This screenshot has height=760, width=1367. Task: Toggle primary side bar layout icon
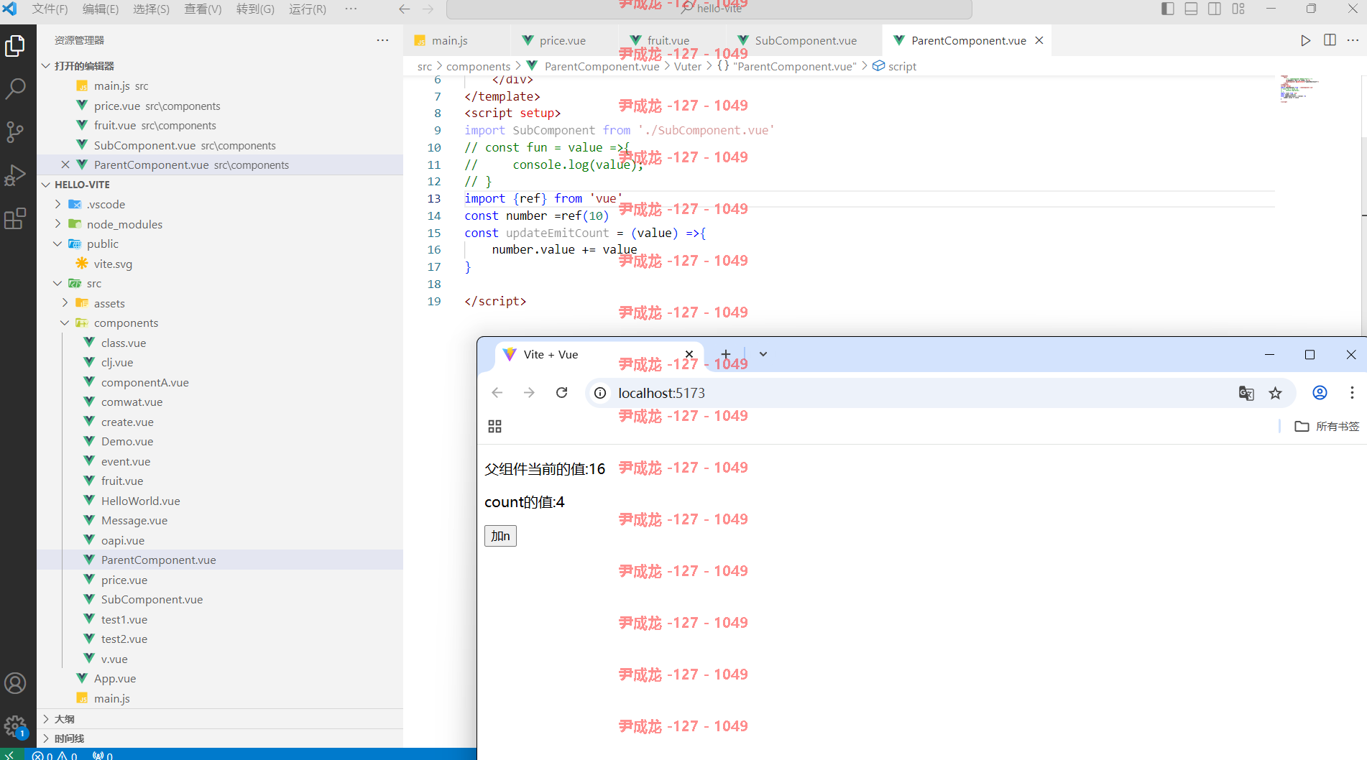[x=1168, y=9]
